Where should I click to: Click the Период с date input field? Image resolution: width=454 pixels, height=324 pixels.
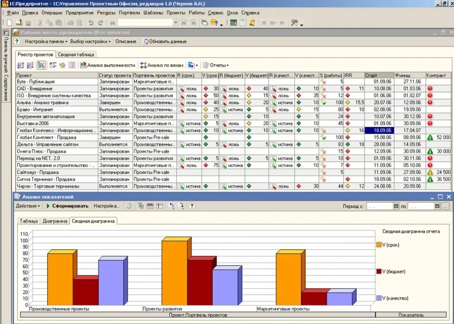point(380,206)
